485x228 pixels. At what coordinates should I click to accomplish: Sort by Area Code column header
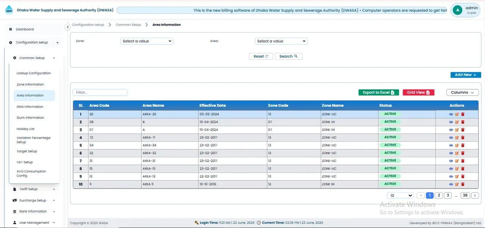coord(99,105)
